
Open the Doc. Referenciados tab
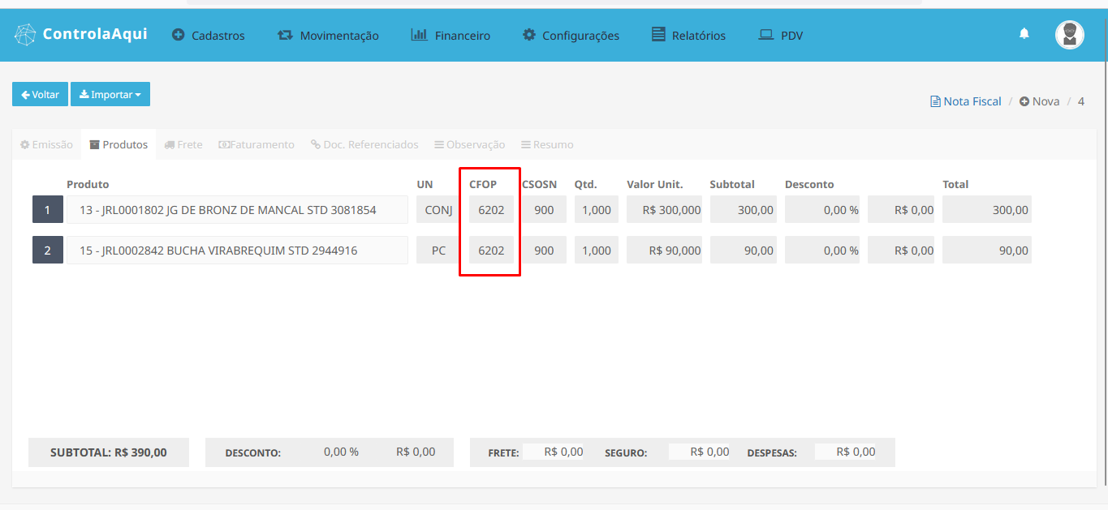(x=364, y=144)
